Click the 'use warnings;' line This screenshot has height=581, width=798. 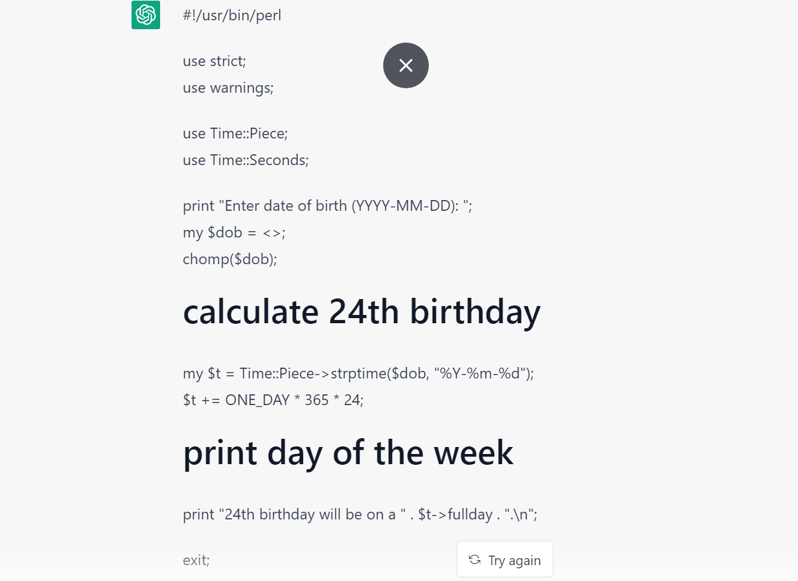click(228, 88)
